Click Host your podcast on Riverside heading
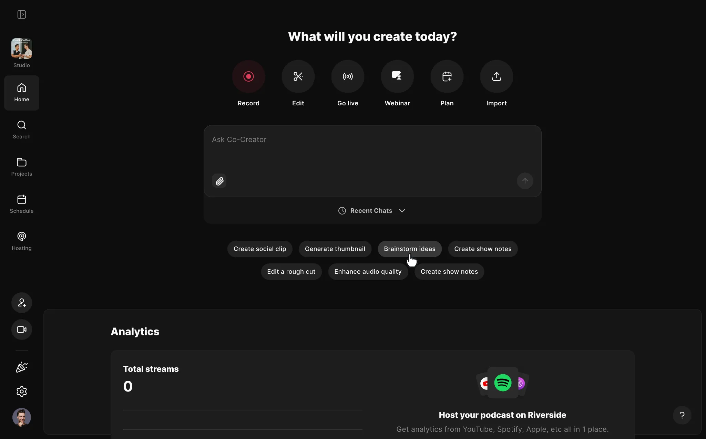Viewport: 706px width, 439px height. click(502, 415)
